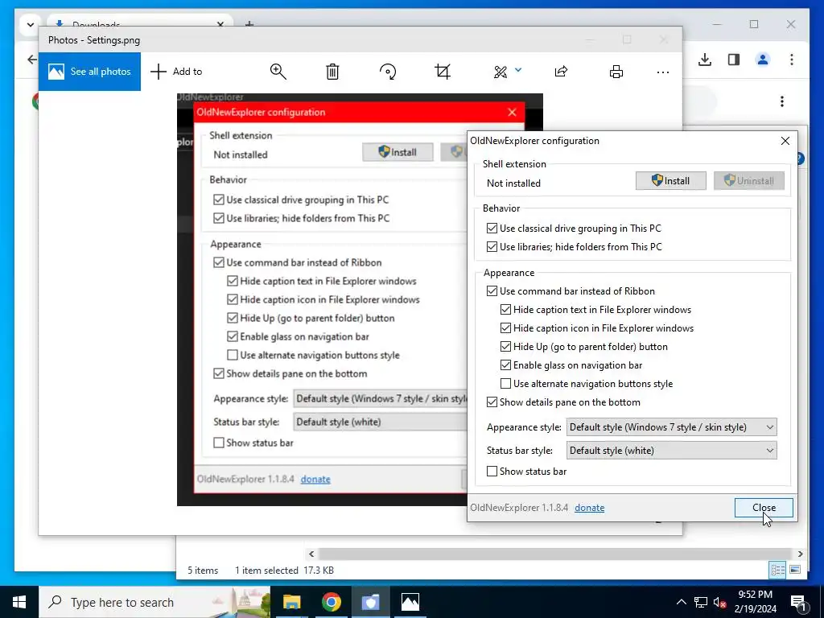Click '5 items' status bar text
The height and width of the screenshot is (618, 824).
tap(203, 571)
